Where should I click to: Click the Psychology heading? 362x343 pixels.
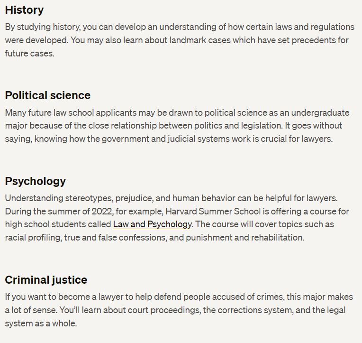[36, 181]
